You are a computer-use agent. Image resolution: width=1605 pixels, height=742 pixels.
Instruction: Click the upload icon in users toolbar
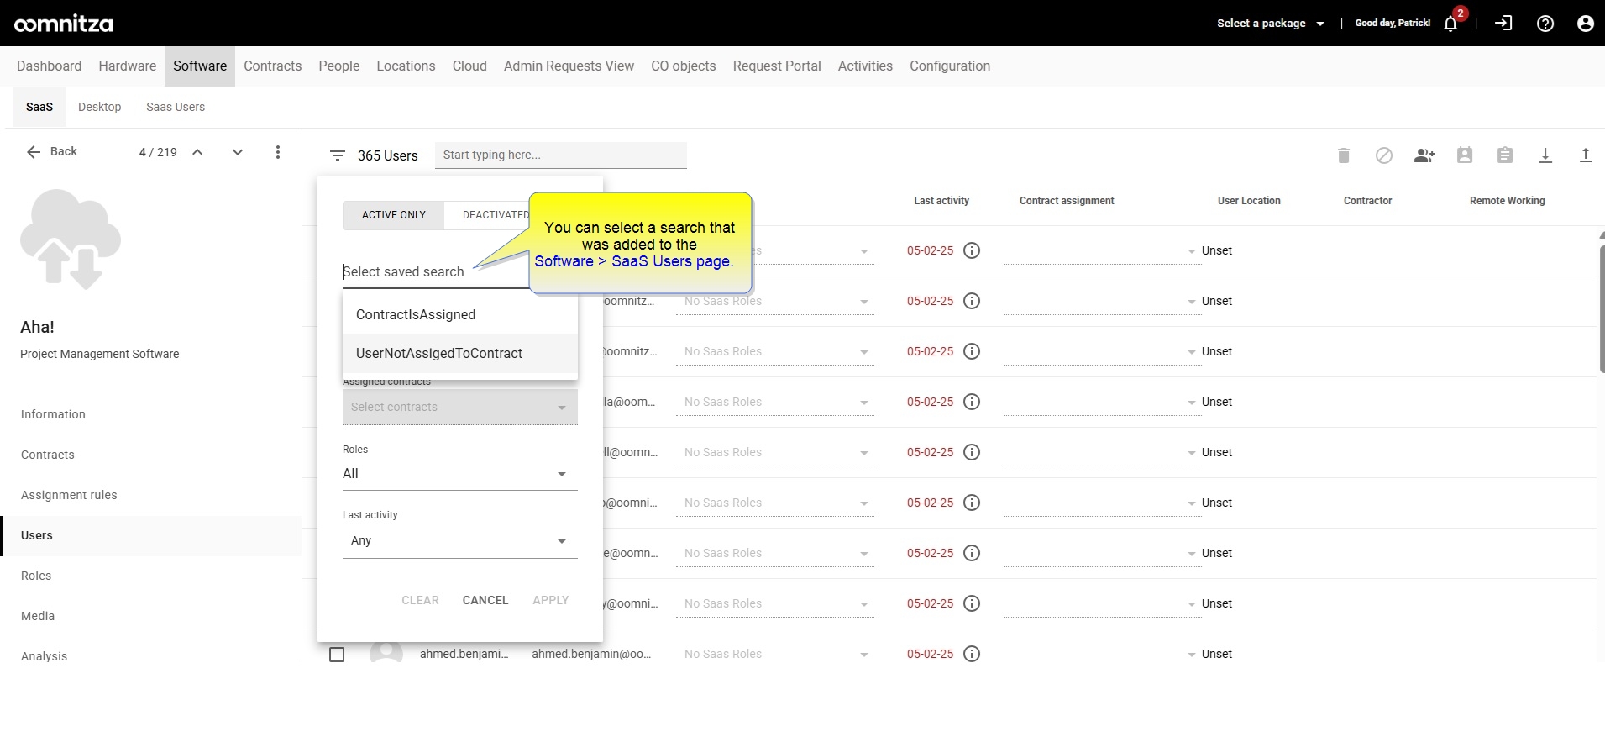(1586, 155)
